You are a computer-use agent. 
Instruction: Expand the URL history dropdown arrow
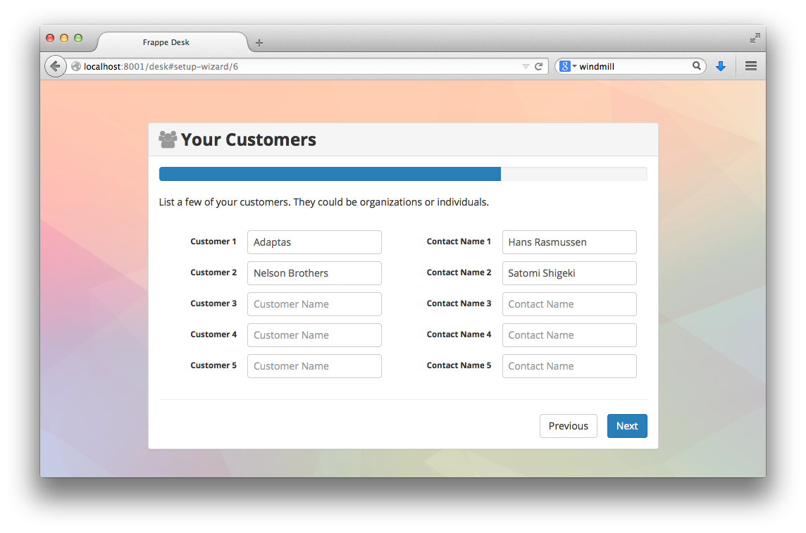coord(526,66)
